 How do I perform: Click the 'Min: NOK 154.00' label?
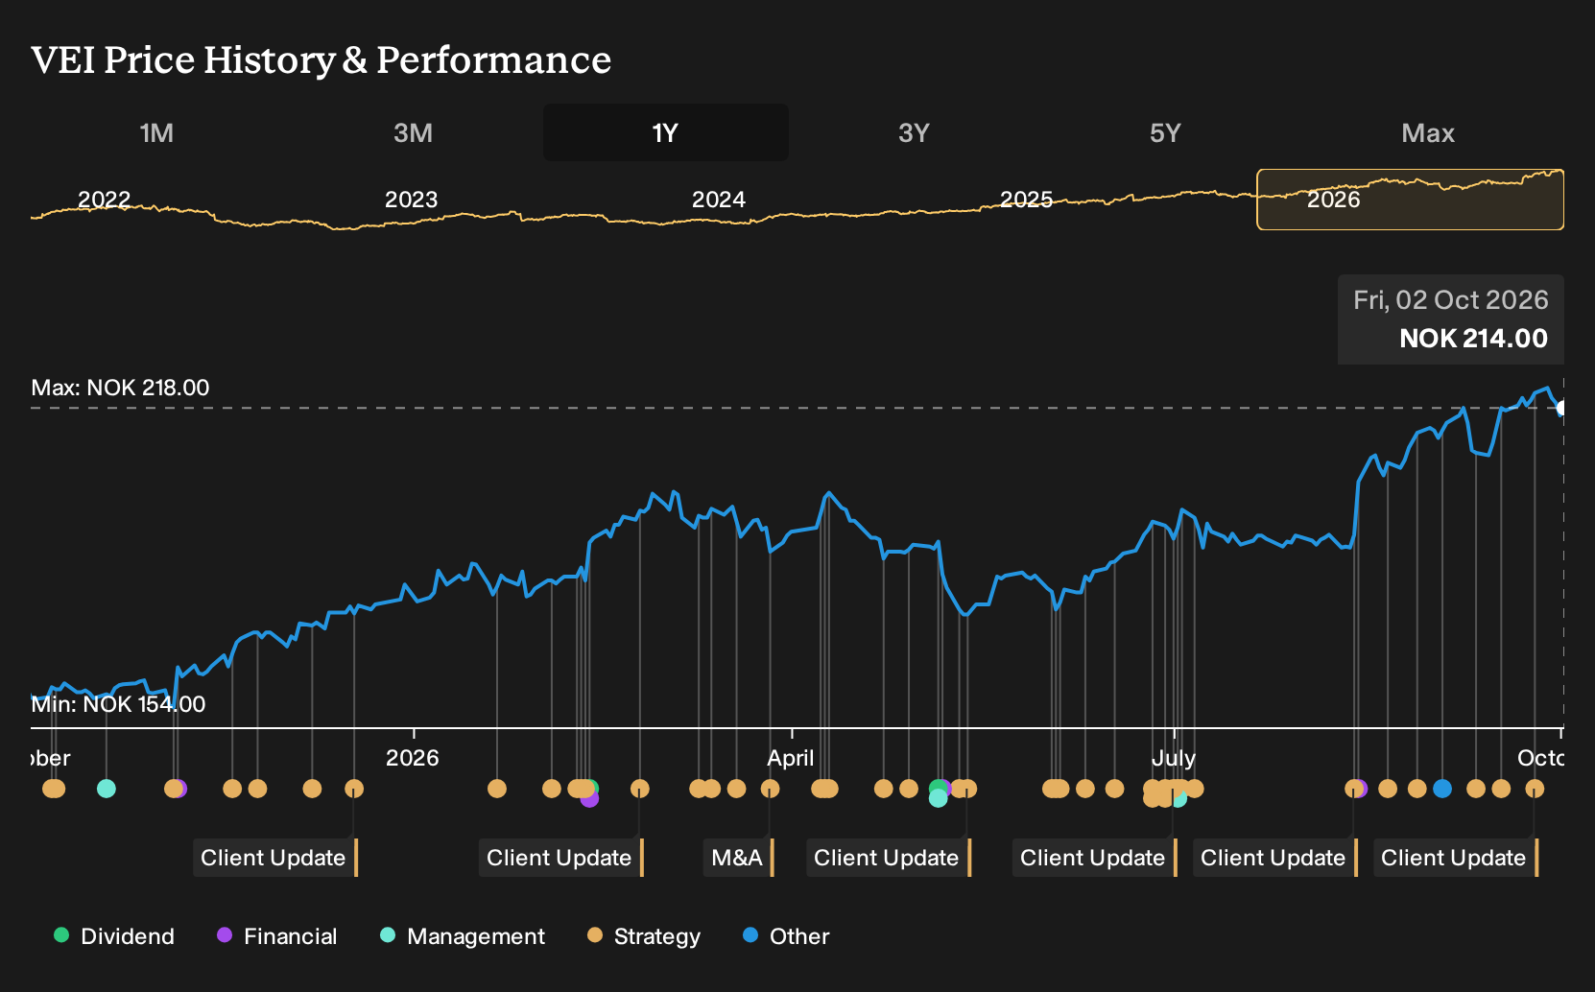coord(118,704)
